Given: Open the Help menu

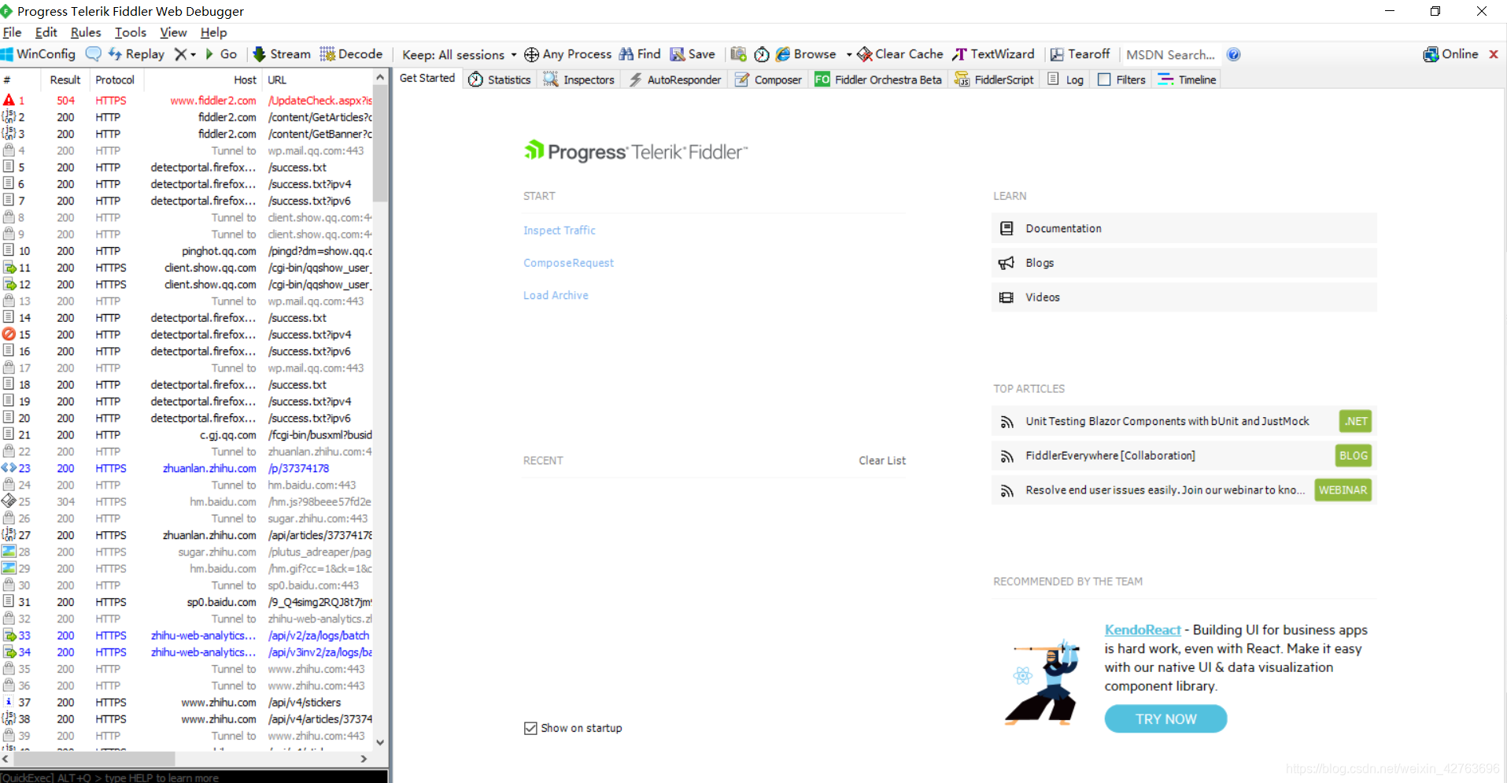Looking at the screenshot, I should tap(213, 32).
